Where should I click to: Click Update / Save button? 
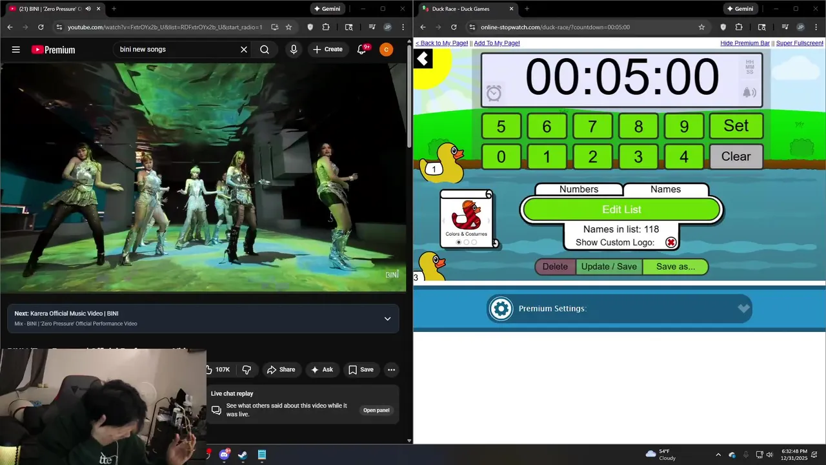609,267
